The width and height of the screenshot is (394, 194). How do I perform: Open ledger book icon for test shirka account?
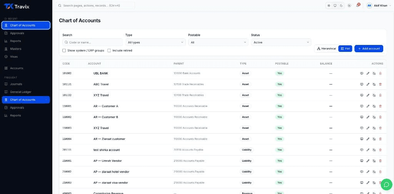(x=362, y=150)
